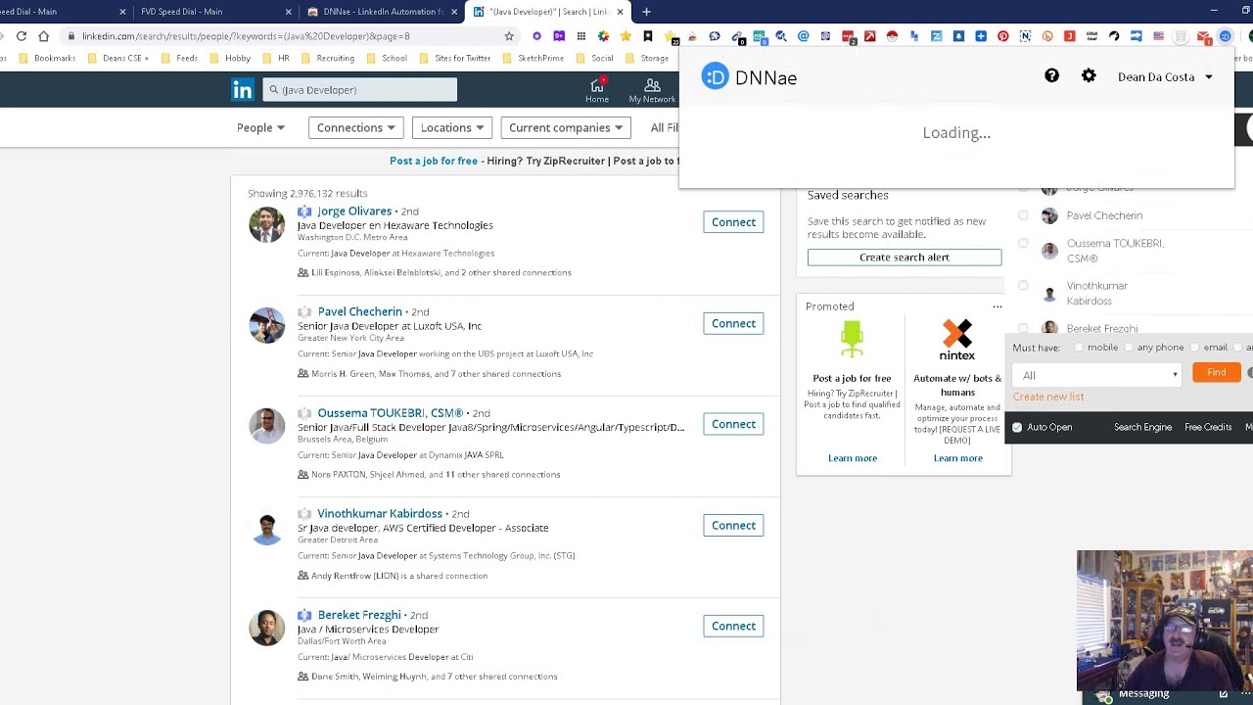Open the People filter dropdown

(260, 127)
